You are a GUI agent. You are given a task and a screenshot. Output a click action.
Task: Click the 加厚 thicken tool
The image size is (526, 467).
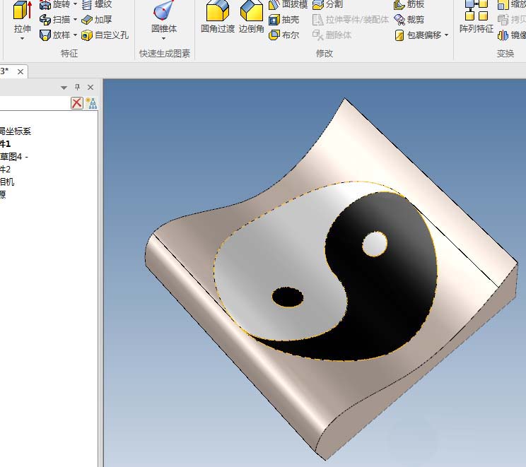coord(97,20)
